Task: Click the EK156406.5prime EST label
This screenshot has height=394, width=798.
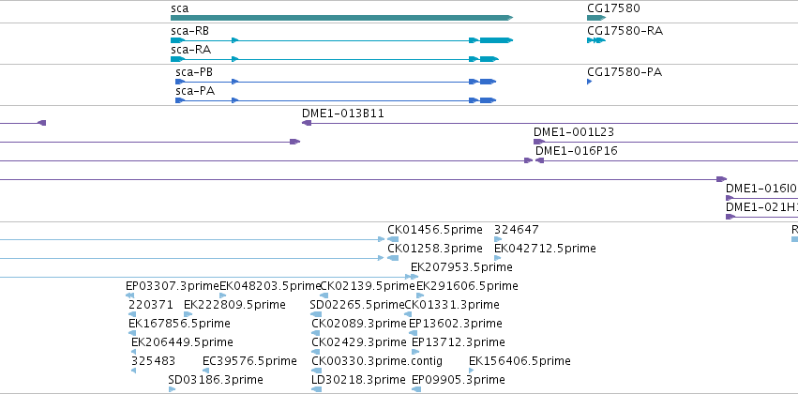Action: [519, 361]
